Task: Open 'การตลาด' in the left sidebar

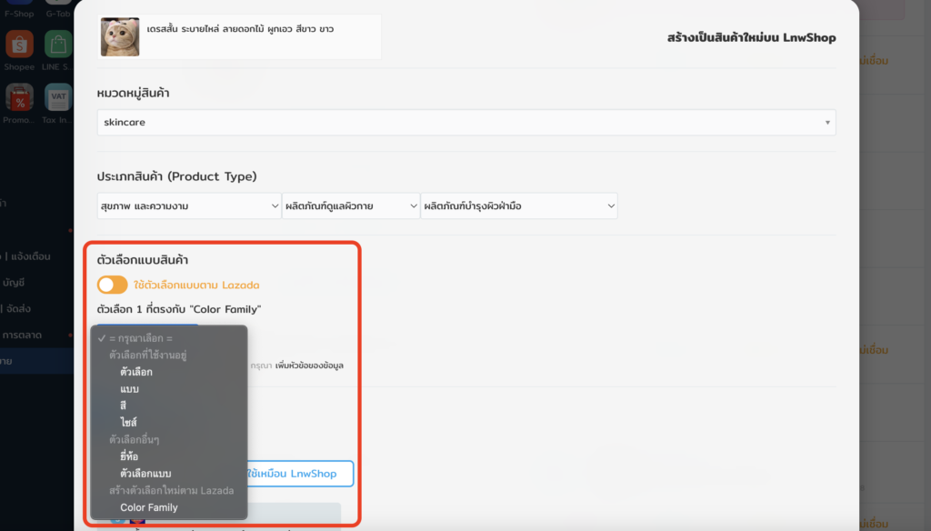Action: click(x=25, y=334)
